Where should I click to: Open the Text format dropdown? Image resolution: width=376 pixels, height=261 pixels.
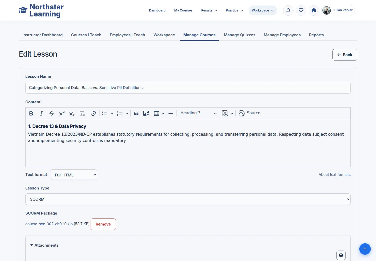click(74, 175)
